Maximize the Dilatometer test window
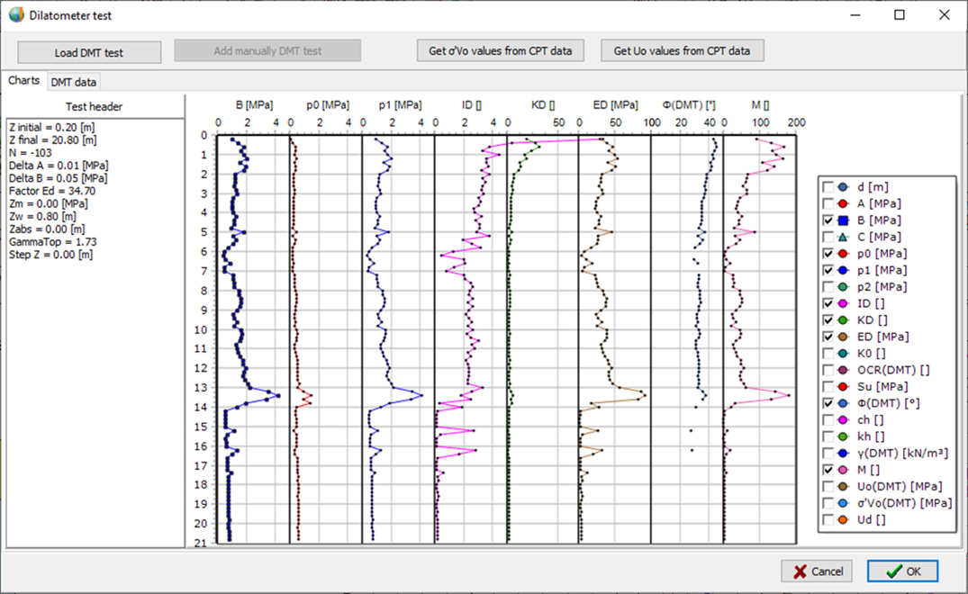This screenshot has height=594, width=968. (900, 14)
